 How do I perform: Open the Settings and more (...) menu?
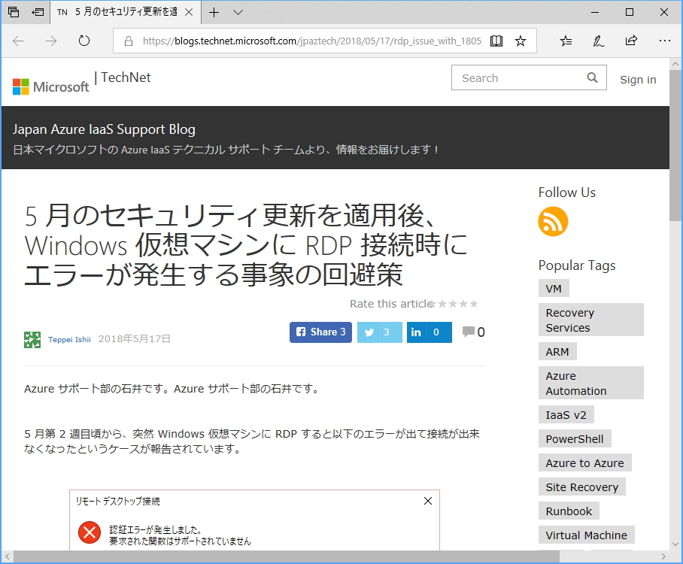[x=665, y=41]
